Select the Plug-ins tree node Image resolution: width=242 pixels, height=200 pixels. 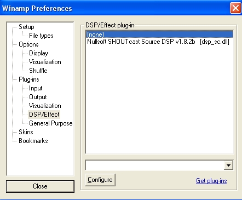[29, 79]
